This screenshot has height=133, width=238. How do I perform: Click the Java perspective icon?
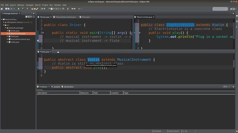pos(234,9)
